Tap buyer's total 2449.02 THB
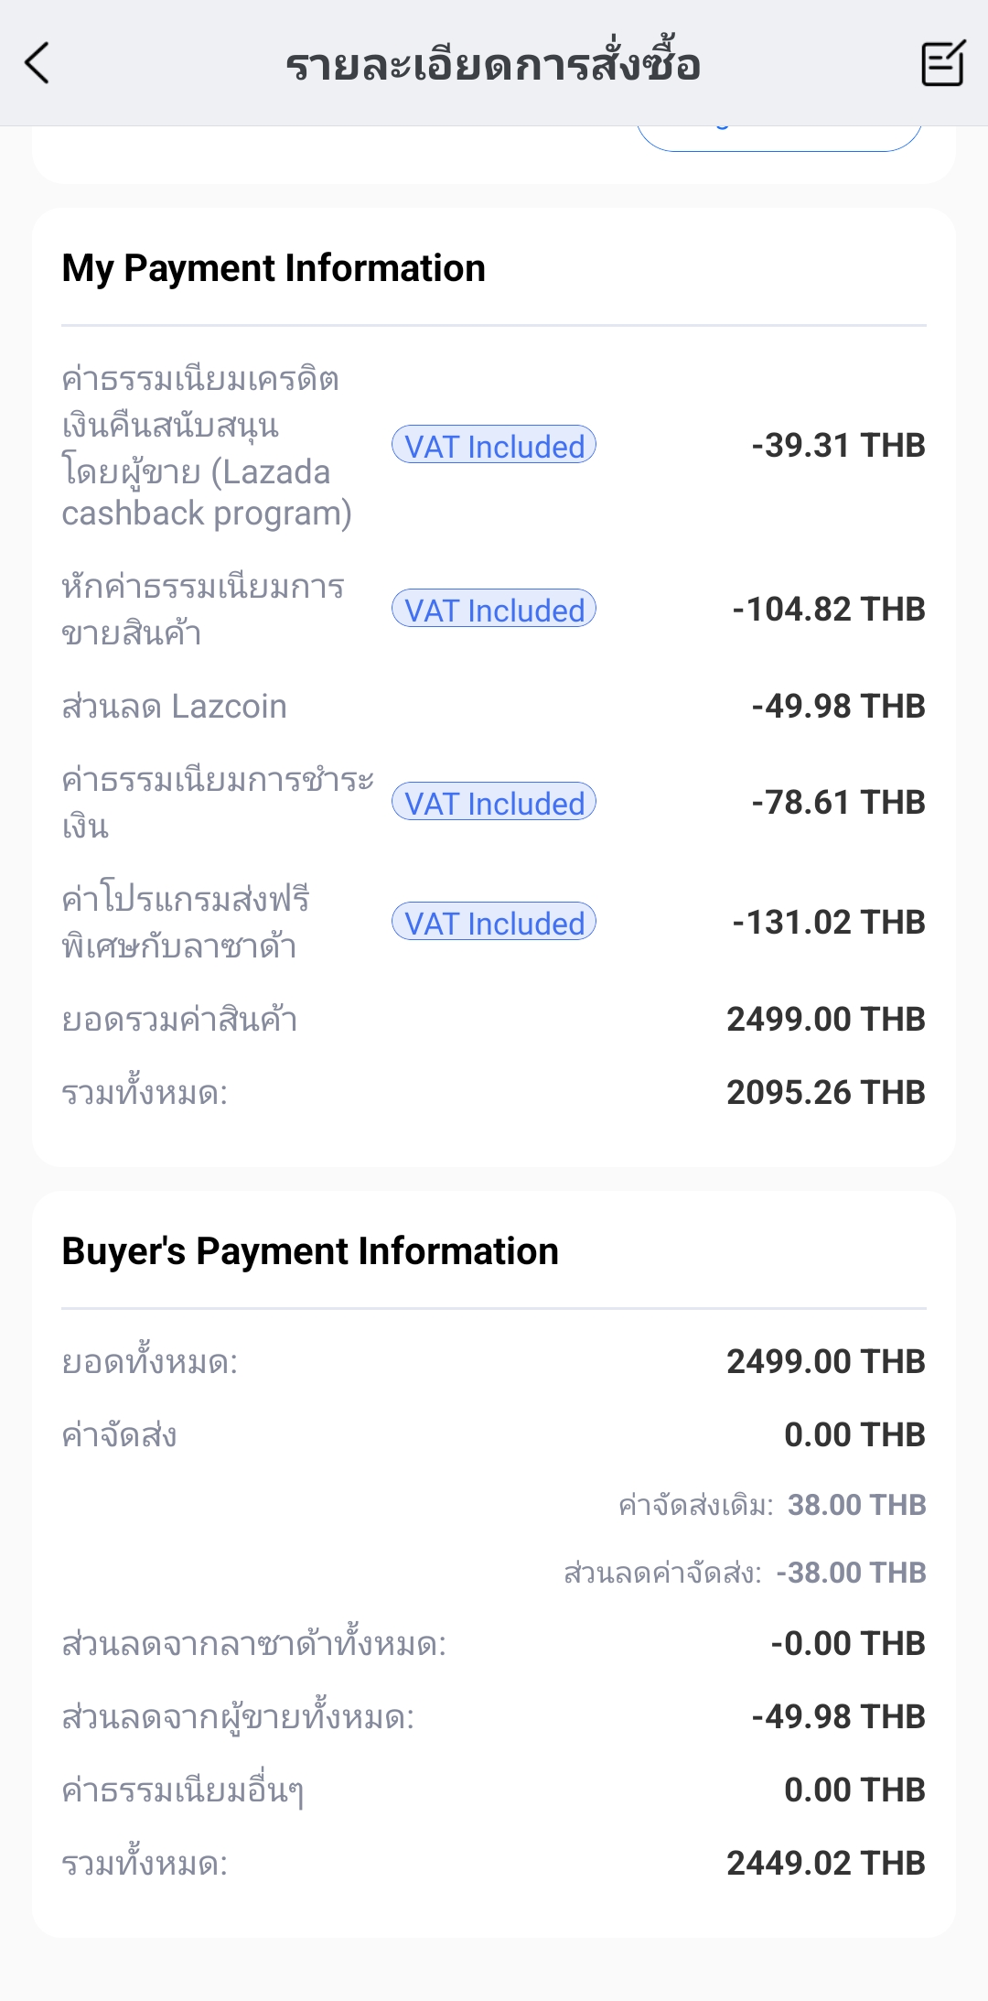Viewport: 988px width, 2001px height. point(825,1863)
